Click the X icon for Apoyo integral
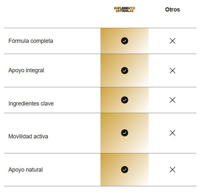 coord(173,71)
